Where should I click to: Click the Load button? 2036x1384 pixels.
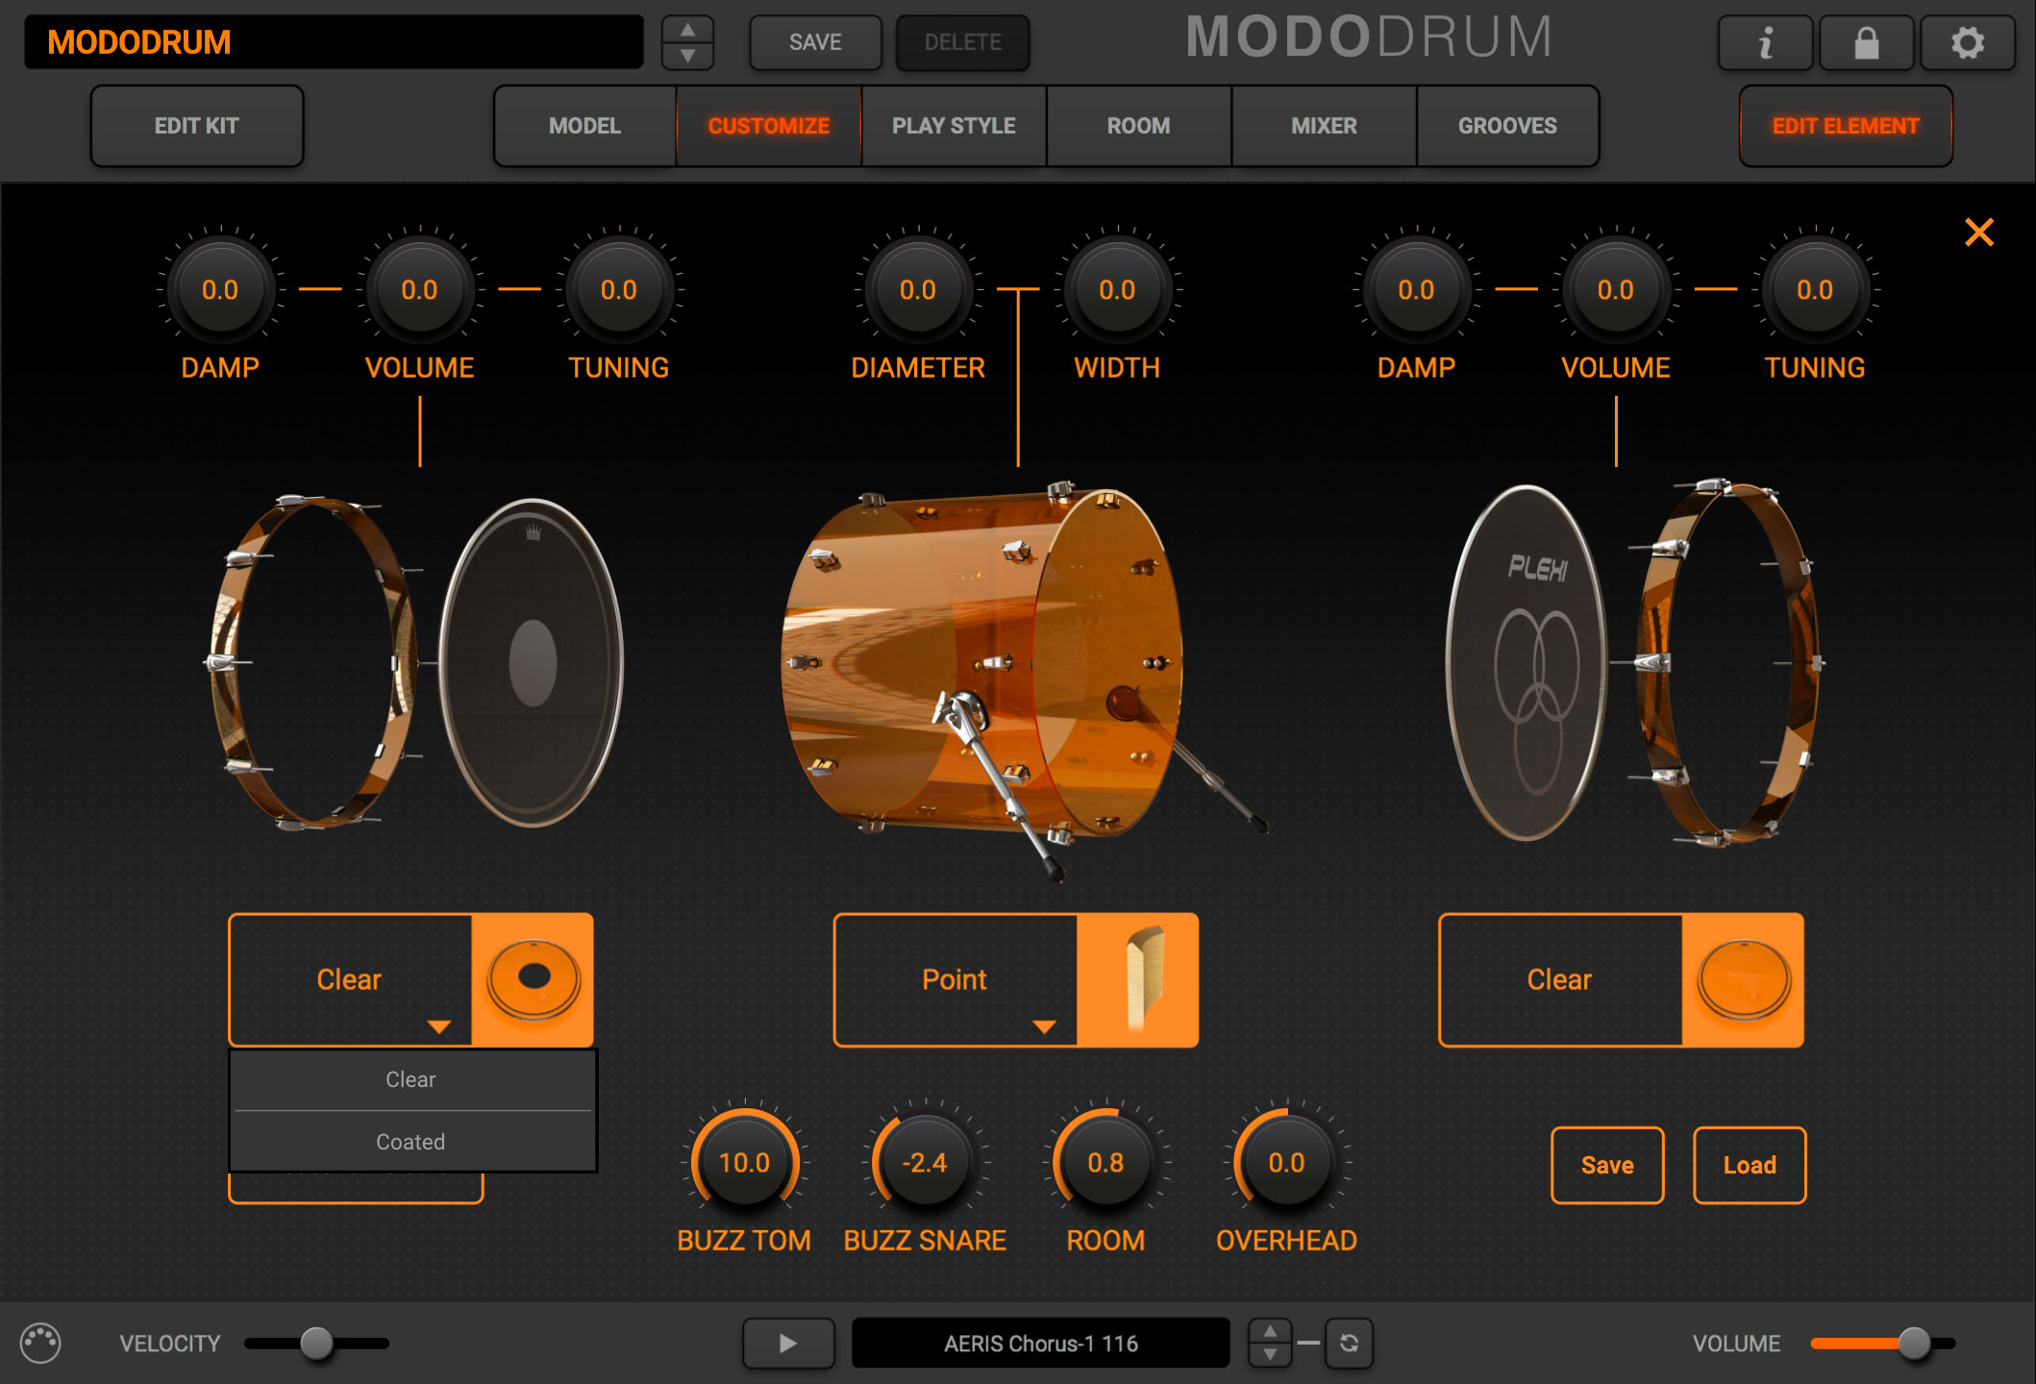[1750, 1165]
